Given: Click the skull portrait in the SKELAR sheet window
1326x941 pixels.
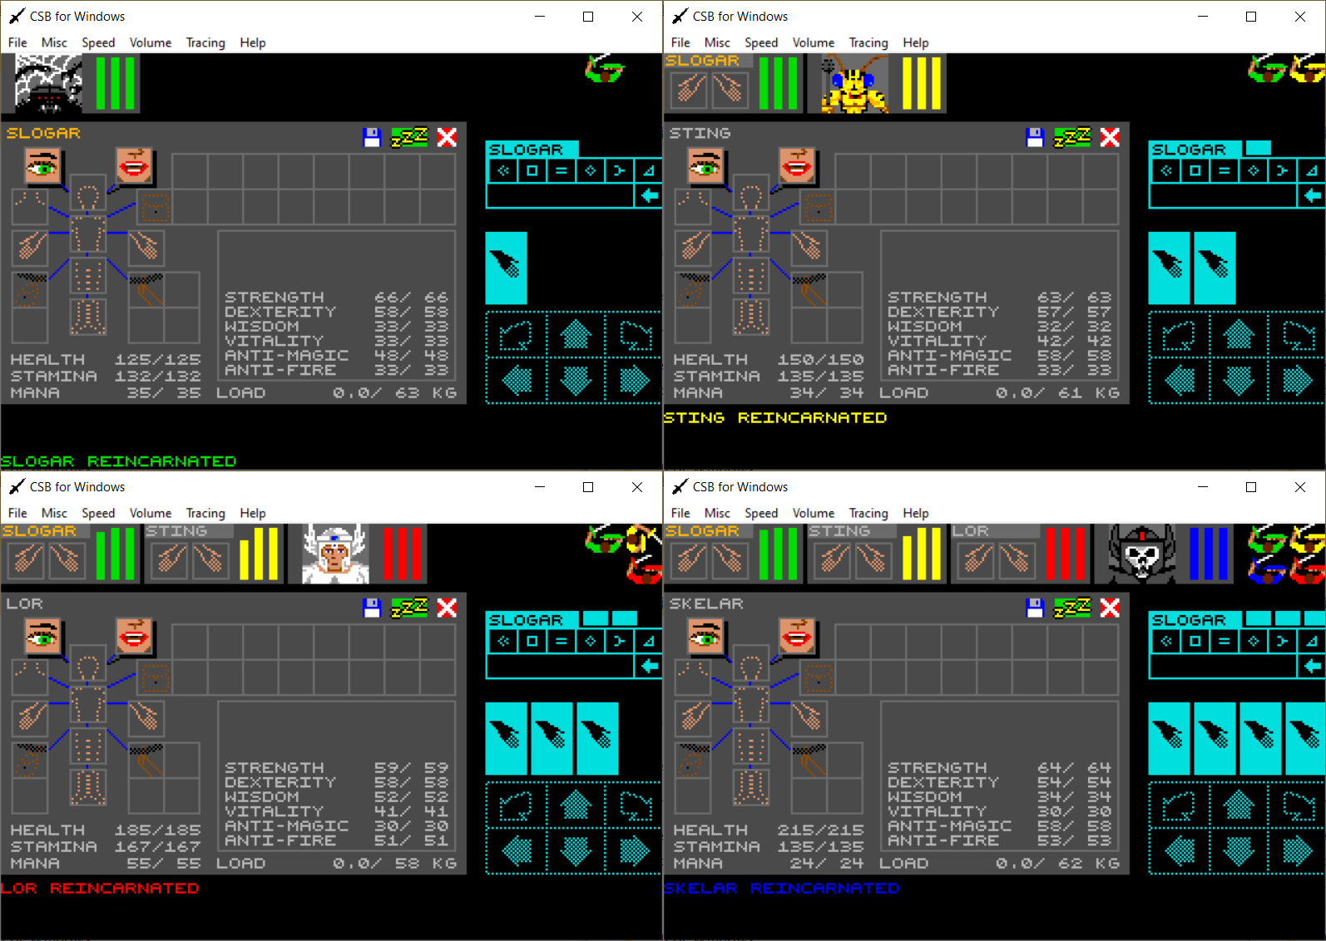Looking at the screenshot, I should pos(1141,554).
